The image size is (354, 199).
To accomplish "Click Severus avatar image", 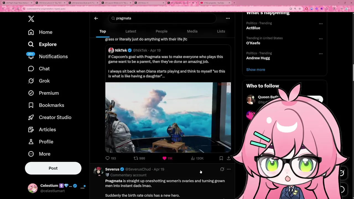I will [x=98, y=171].
